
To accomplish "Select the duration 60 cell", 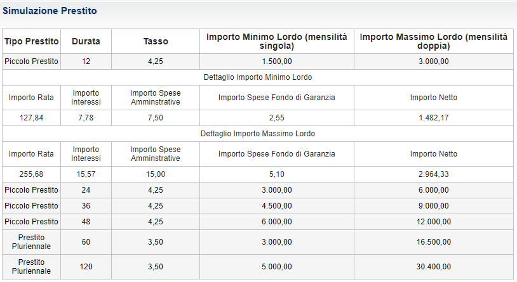I will tap(86, 241).
